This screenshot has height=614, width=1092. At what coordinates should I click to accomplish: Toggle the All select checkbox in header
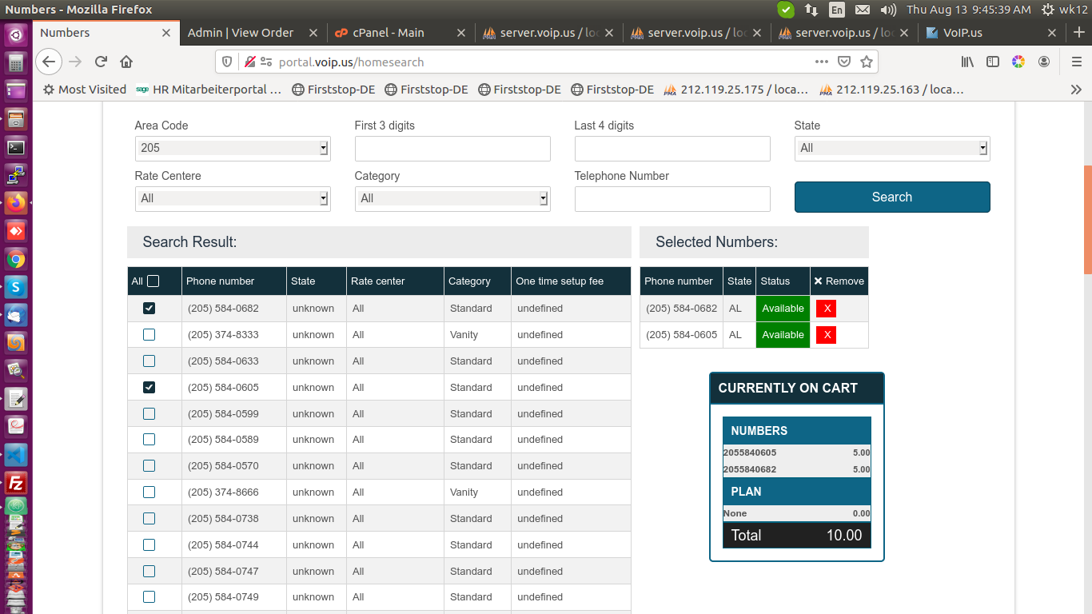pos(153,281)
